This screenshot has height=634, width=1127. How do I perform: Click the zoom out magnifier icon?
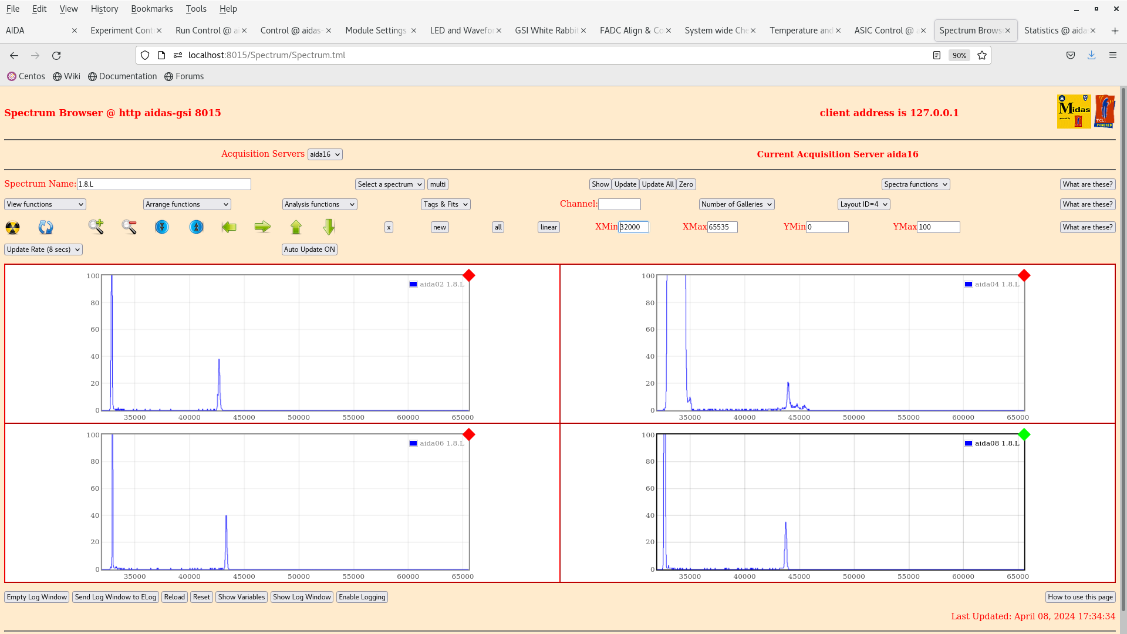pos(129,227)
